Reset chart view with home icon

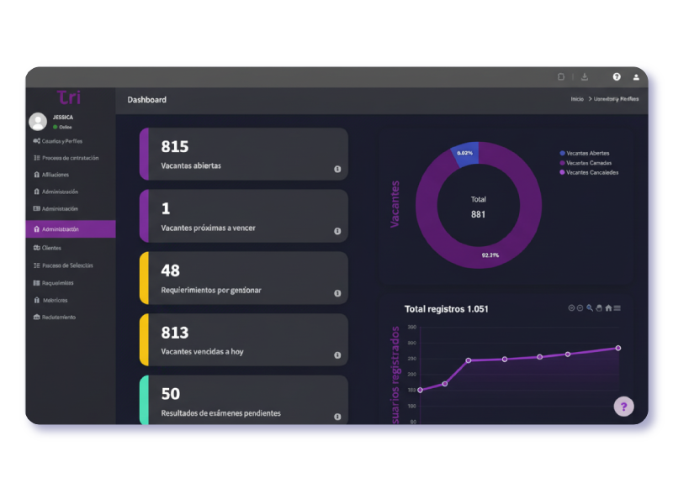click(608, 308)
